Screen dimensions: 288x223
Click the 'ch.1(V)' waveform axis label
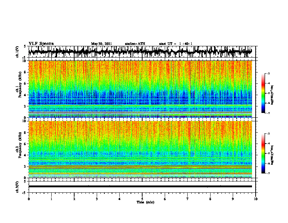pyautogui.click(x=17, y=52)
